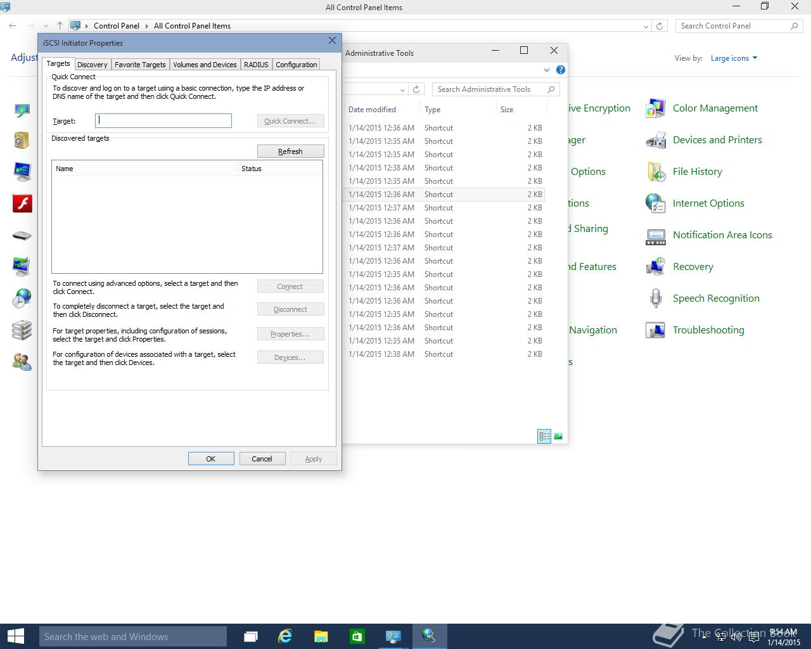
Task: Click Control Panel in the breadcrumb path
Action: 117,26
